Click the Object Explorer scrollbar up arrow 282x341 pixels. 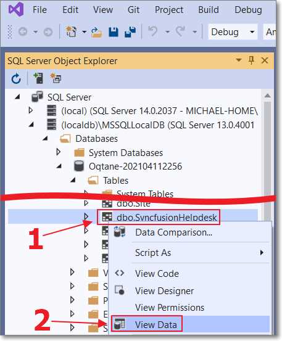tap(267, 96)
